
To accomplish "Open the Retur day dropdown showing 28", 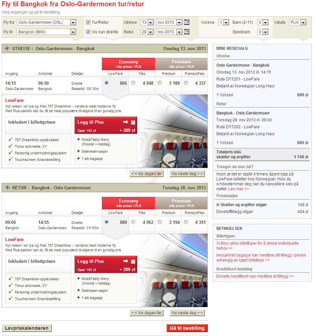I will click(x=147, y=32).
